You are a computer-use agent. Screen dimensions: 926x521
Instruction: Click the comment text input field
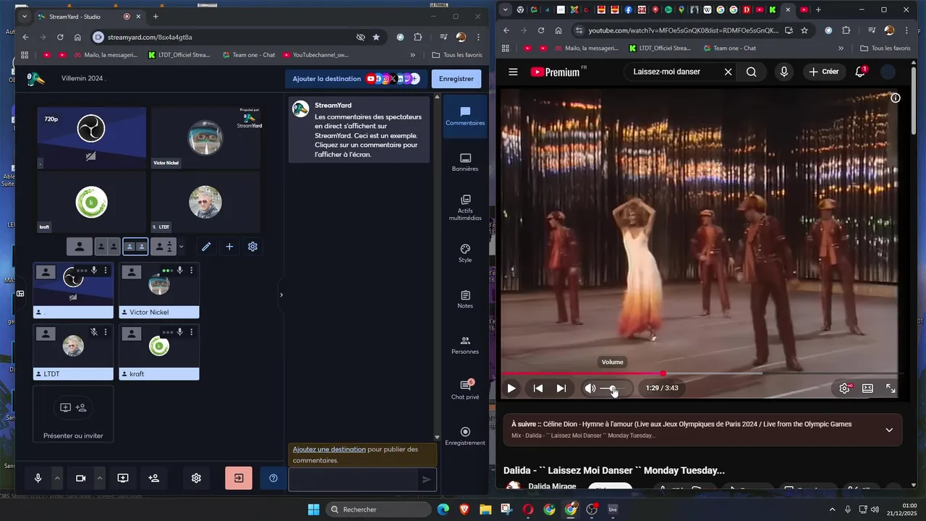coord(354,479)
